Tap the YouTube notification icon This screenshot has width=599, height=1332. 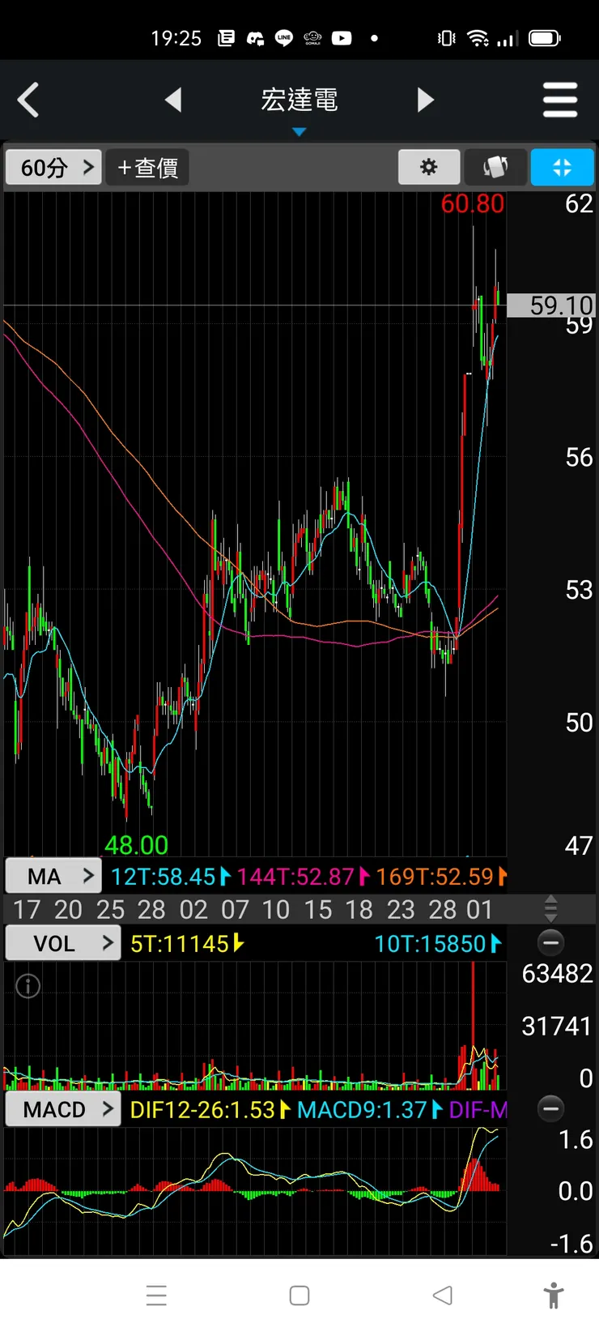pyautogui.click(x=342, y=38)
